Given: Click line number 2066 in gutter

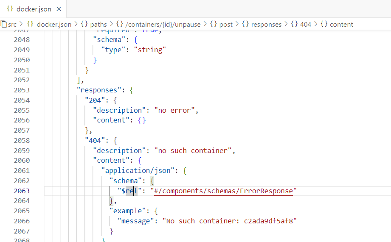Looking at the screenshot, I should tap(22, 221).
